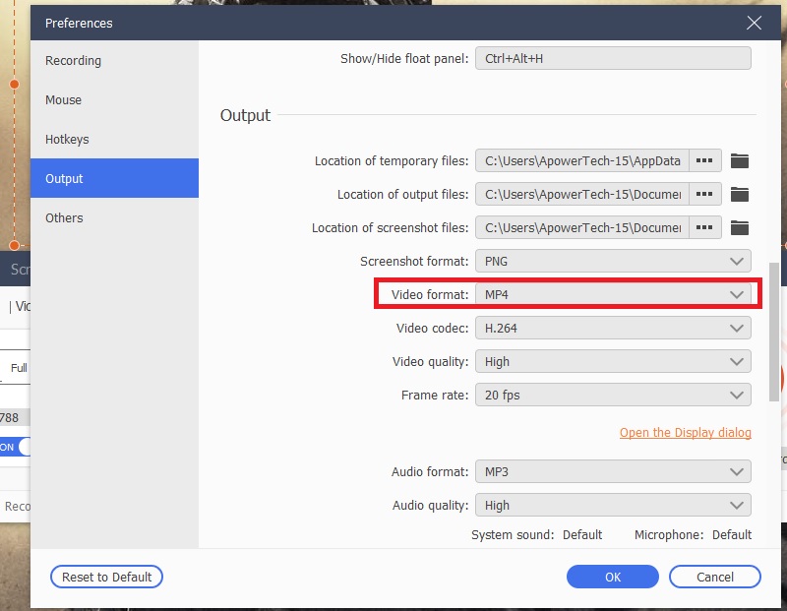This screenshot has height=611, width=787.
Task: Open the Video codec dropdown showing H.264
Action: point(613,329)
